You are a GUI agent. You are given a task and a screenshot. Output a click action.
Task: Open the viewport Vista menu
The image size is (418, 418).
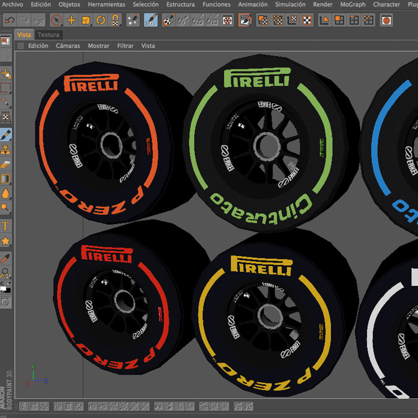(x=148, y=46)
